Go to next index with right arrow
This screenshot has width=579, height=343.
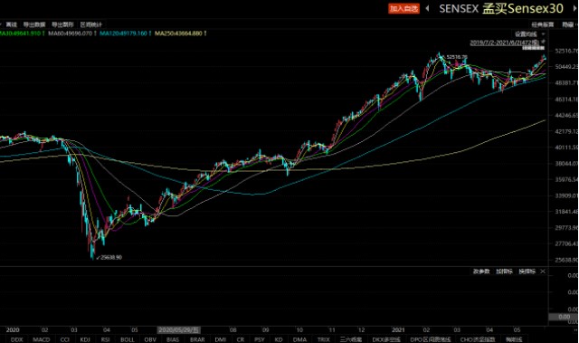point(574,8)
